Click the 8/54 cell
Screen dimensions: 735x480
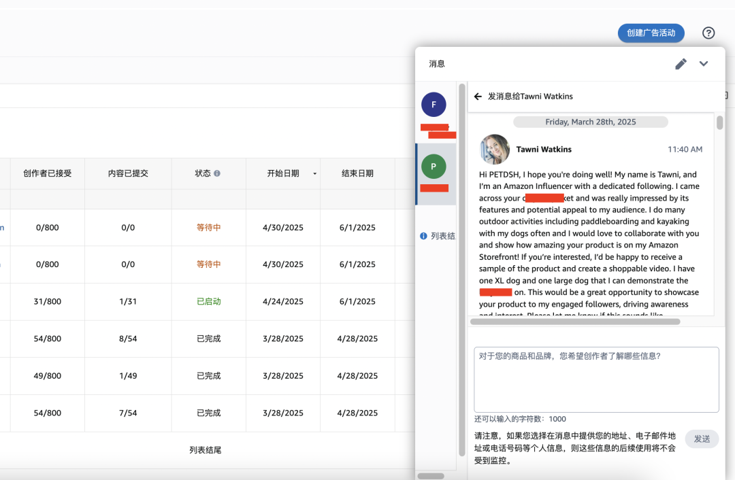pos(128,339)
